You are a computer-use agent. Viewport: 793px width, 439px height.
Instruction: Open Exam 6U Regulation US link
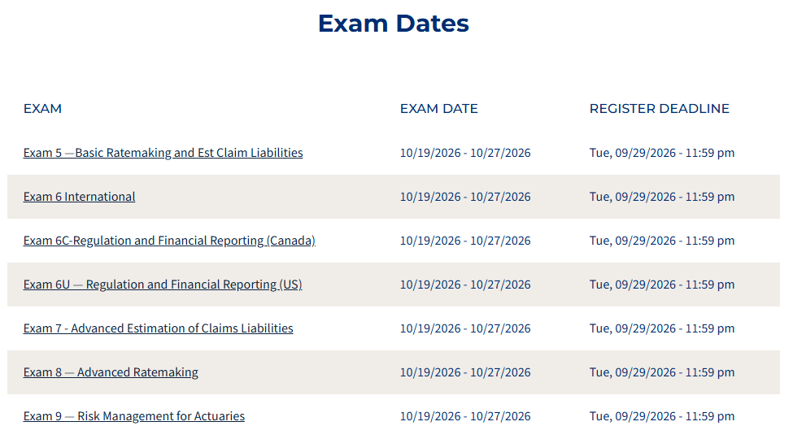pyautogui.click(x=163, y=285)
